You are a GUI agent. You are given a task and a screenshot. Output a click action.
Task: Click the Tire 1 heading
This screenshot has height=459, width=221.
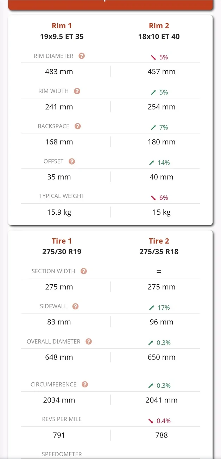(x=62, y=241)
